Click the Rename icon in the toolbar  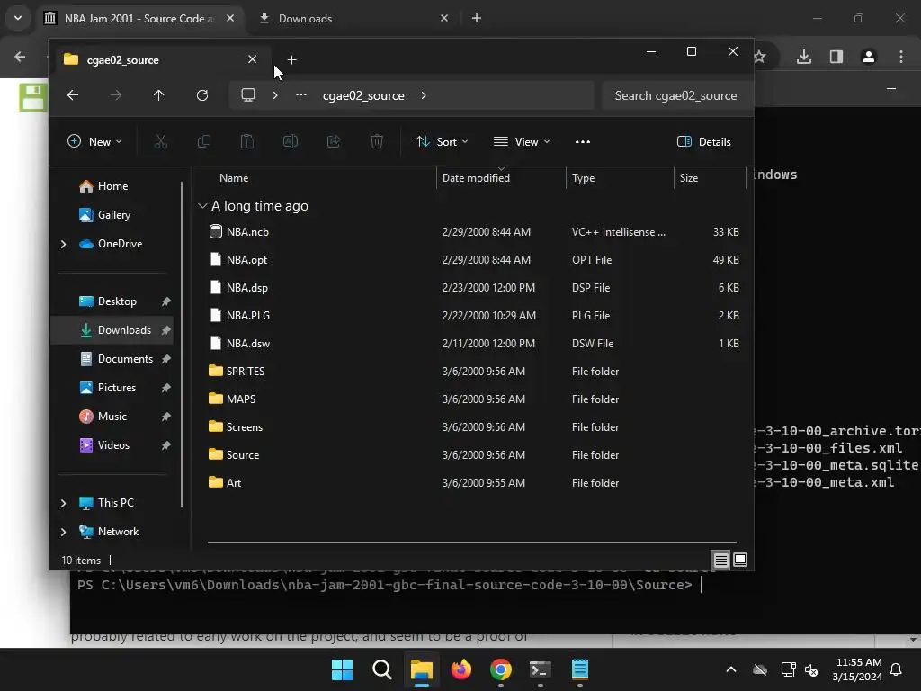click(x=291, y=141)
